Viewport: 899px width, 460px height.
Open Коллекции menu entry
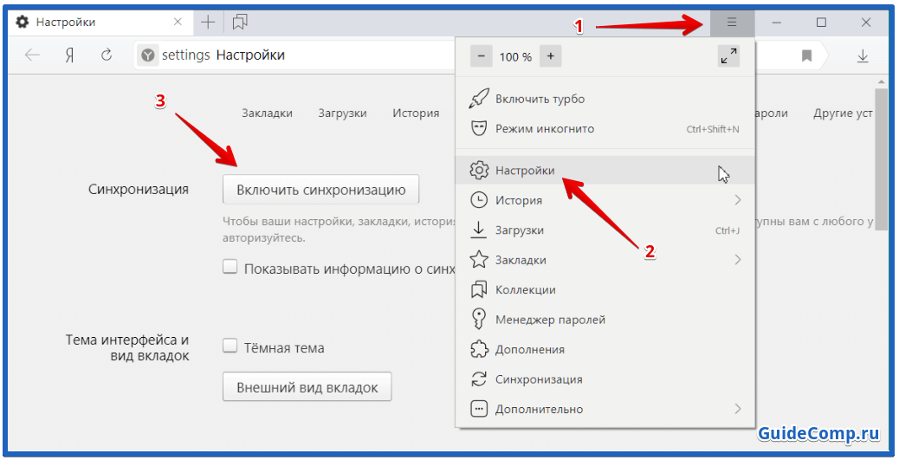pos(605,289)
